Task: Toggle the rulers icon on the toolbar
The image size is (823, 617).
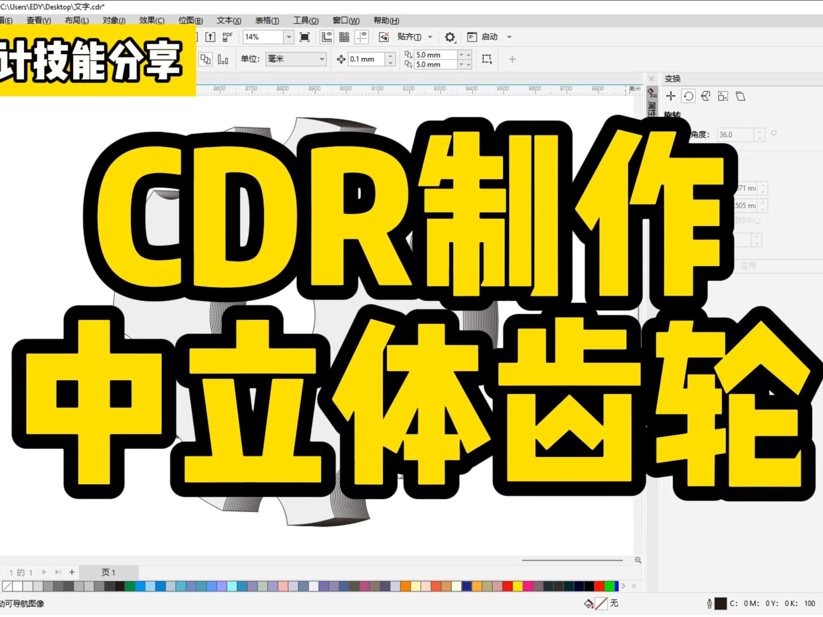Action: (x=327, y=37)
